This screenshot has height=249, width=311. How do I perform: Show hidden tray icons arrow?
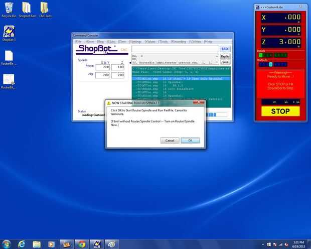click(263, 244)
